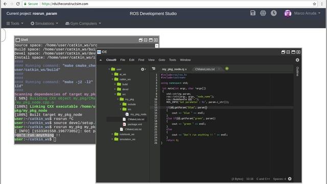This screenshot has height=184, width=327.
Task: Click the save project icon in header
Action: pos(253,13)
